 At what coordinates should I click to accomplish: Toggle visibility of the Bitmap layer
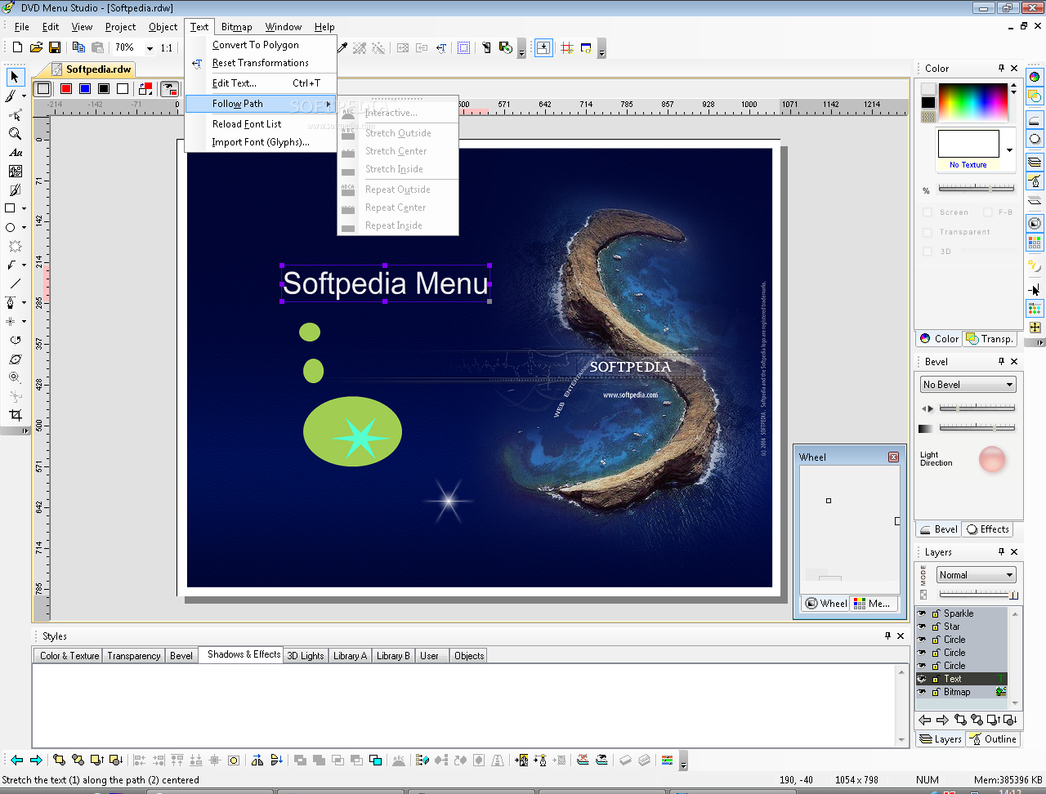(x=923, y=692)
